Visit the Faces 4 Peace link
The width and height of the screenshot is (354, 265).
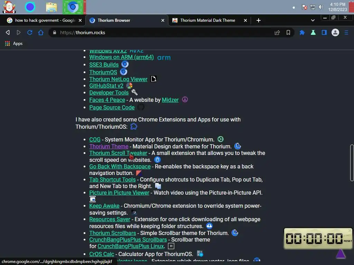coord(107,100)
